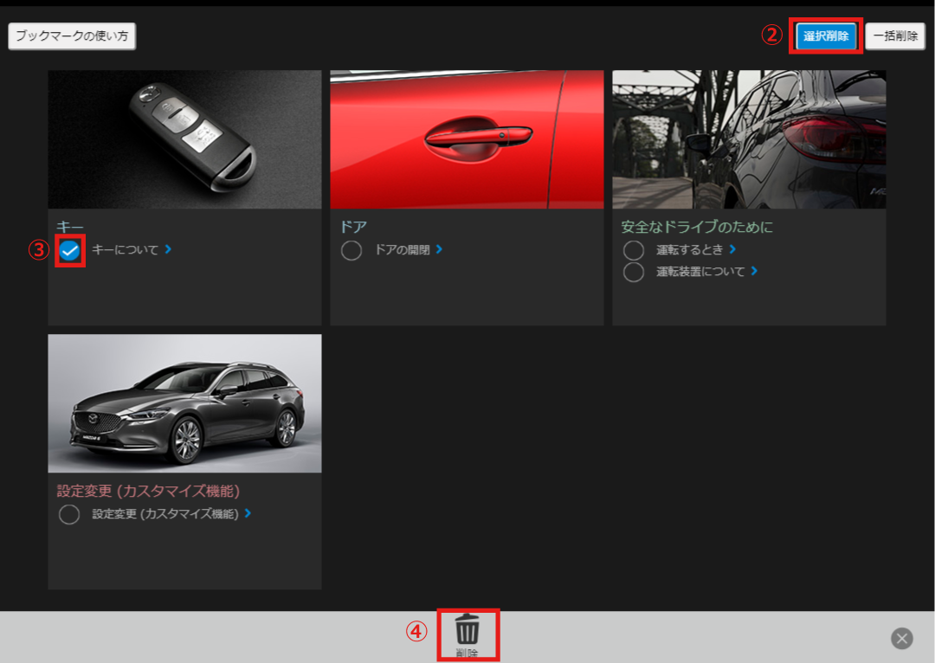The image size is (935, 663).
Task: Open the 運転装置について link
Action: pyautogui.click(x=700, y=272)
